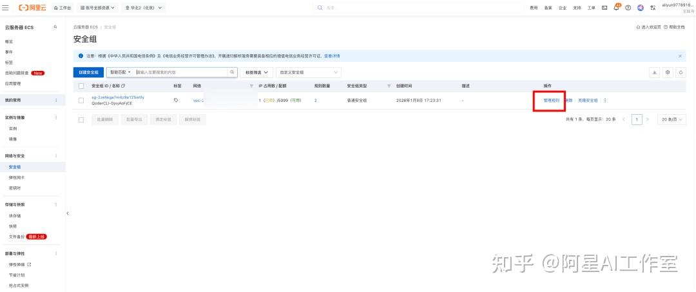Click the magnifier icon in the search field
Screen dimensions: 696x292
coord(232,72)
